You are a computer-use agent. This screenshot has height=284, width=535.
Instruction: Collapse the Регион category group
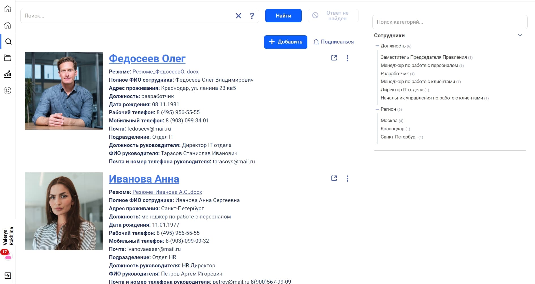377,109
